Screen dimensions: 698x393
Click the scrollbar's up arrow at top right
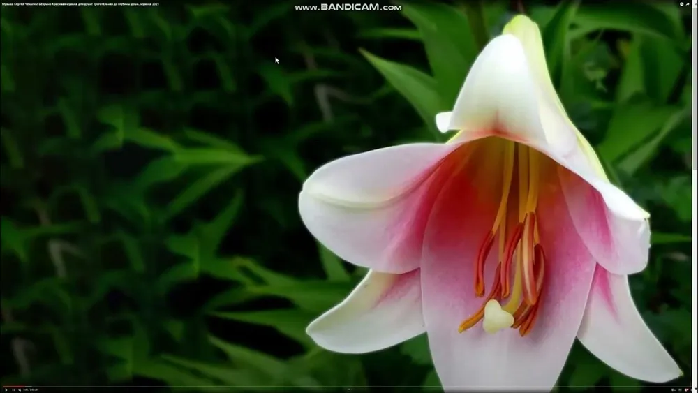pos(695,3)
